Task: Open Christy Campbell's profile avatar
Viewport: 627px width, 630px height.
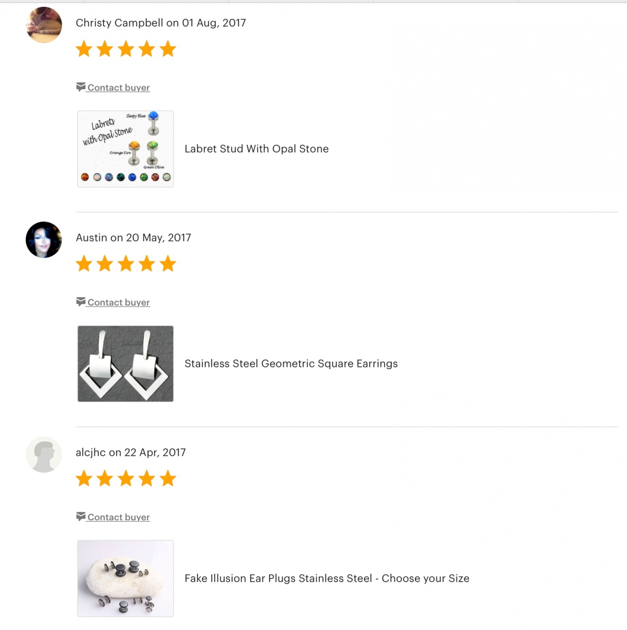Action: point(44,25)
